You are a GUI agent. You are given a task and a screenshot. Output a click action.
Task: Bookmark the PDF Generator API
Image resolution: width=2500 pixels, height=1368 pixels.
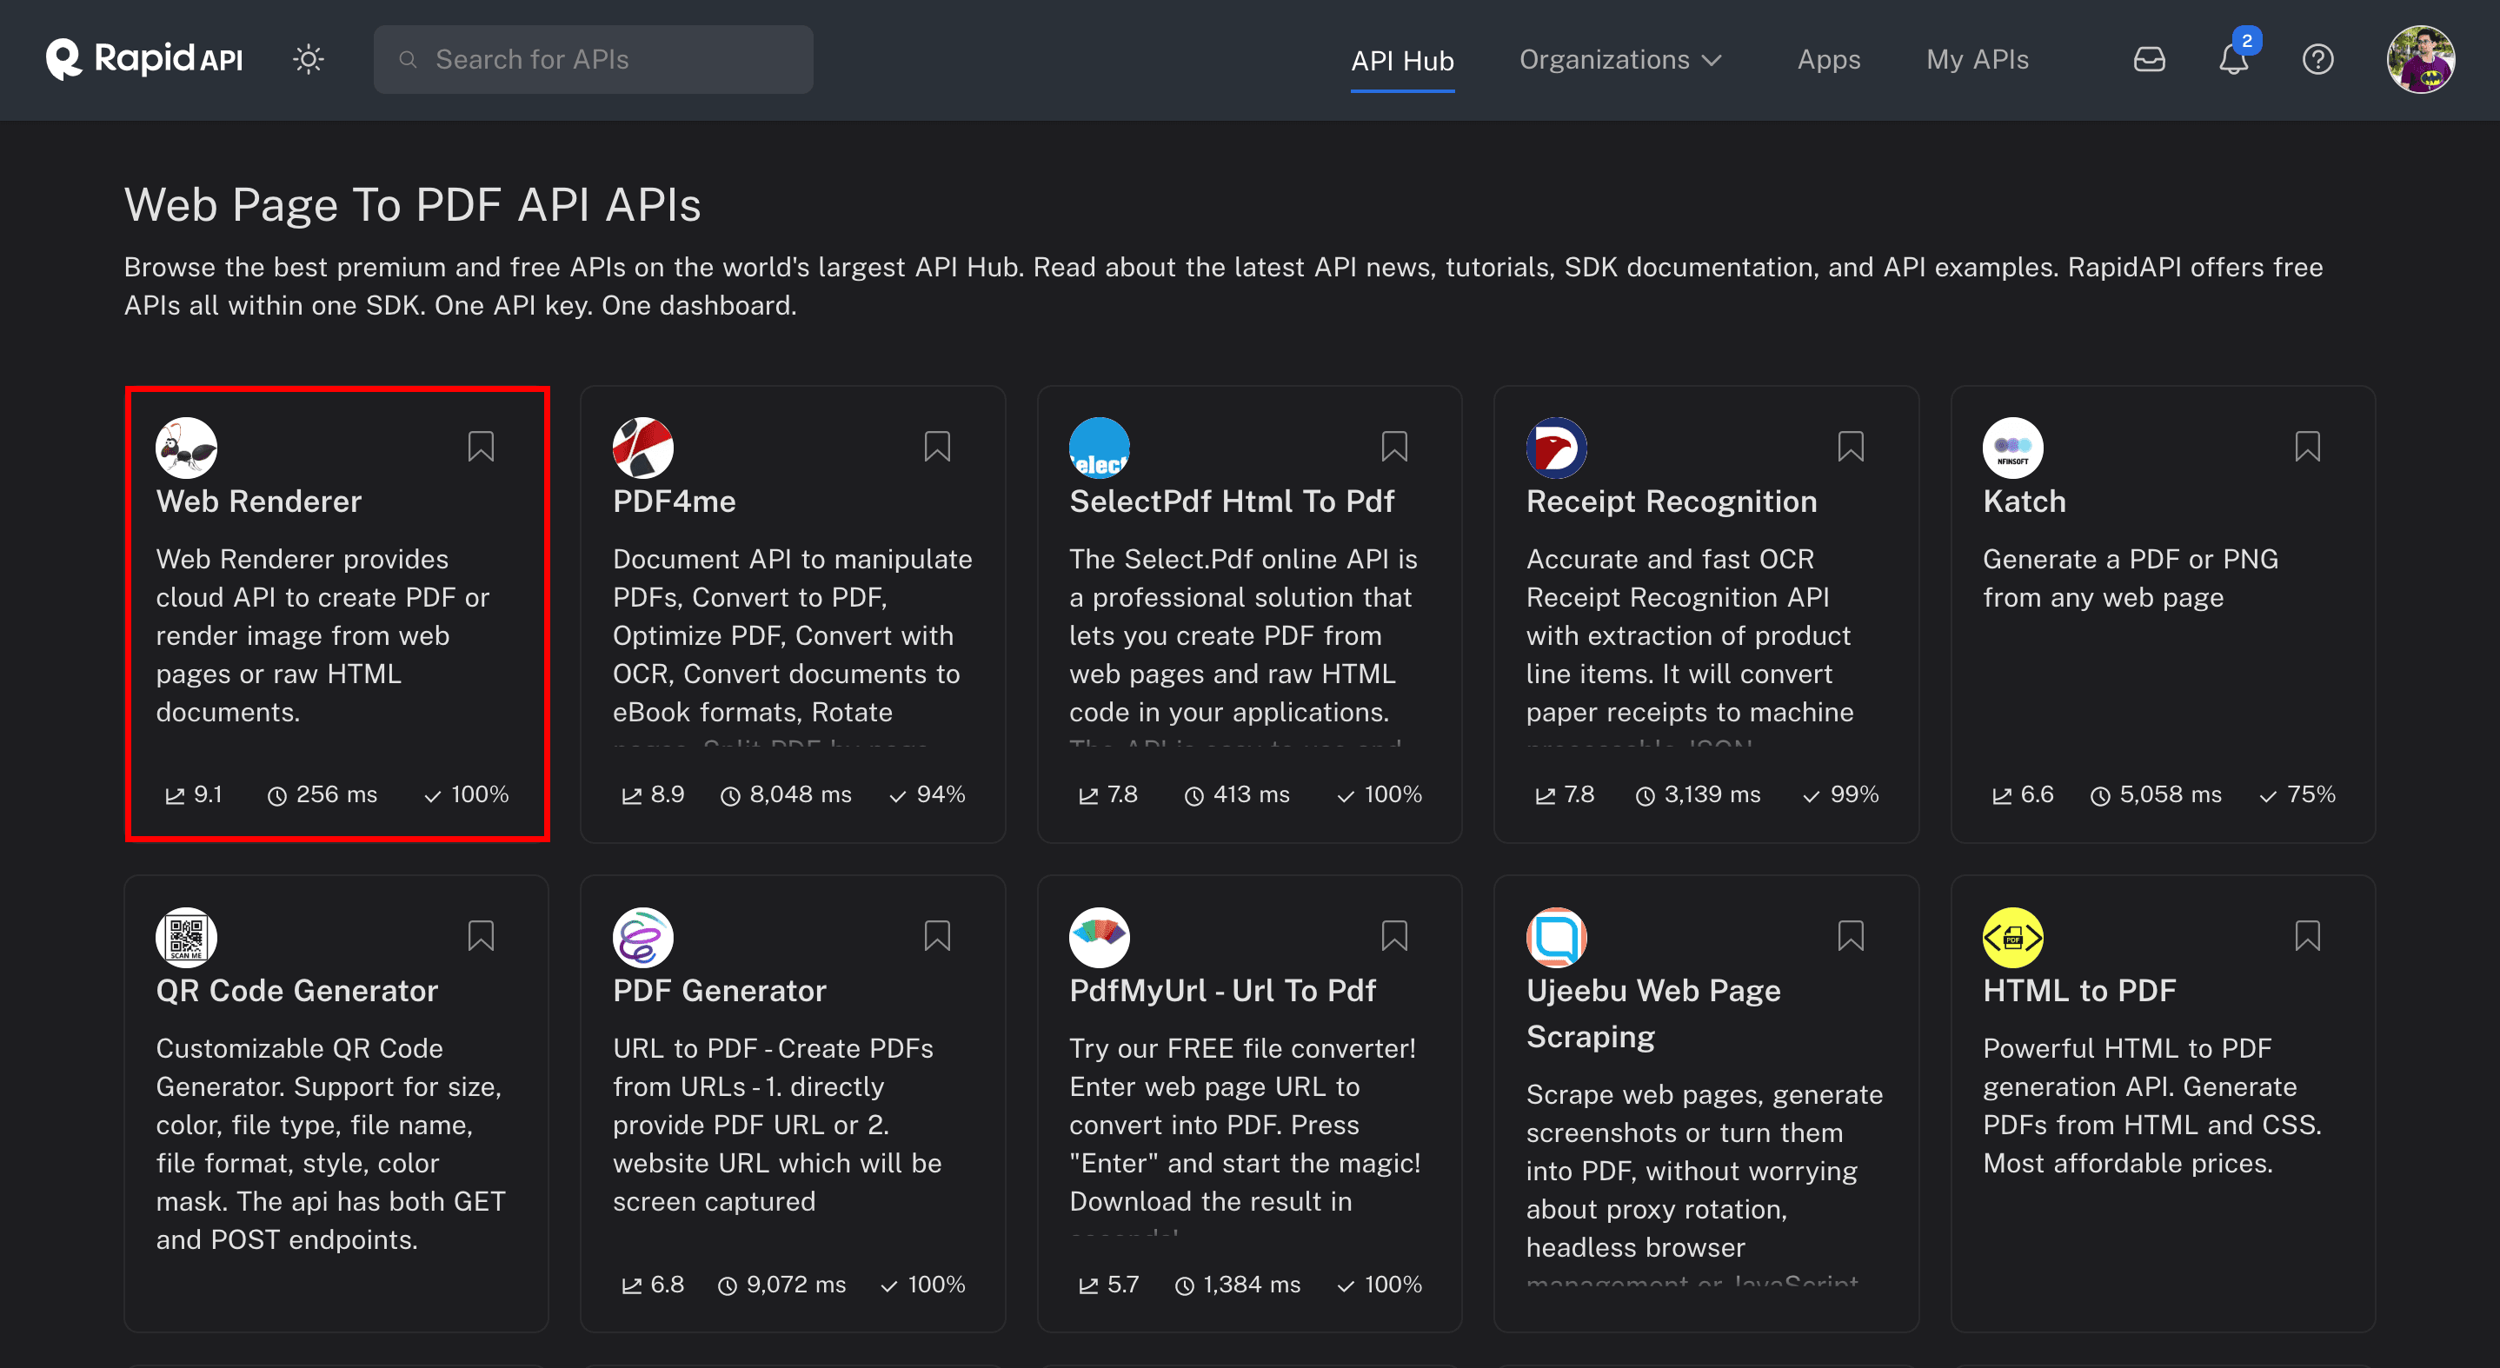(936, 936)
